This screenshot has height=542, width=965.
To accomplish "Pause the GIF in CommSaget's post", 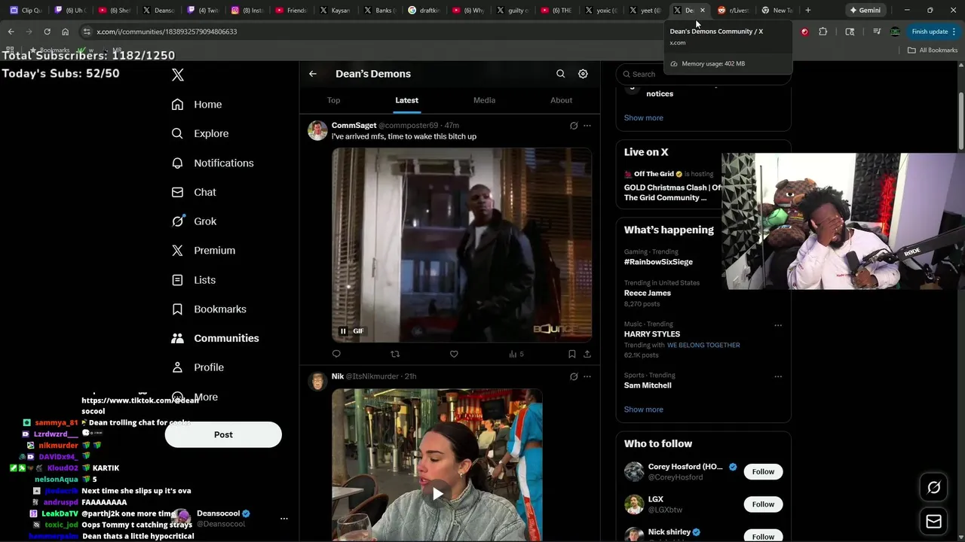I will (x=343, y=331).
